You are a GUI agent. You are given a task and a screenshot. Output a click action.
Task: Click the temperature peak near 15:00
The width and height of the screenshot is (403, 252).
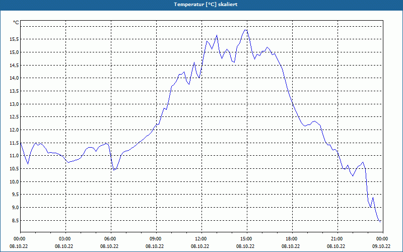coord(246,30)
